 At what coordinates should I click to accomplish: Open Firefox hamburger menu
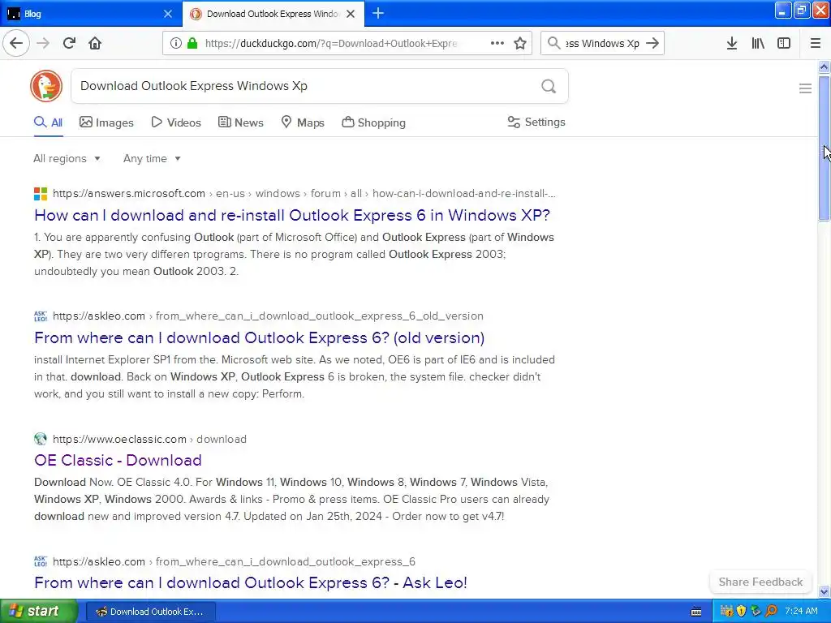coord(815,43)
